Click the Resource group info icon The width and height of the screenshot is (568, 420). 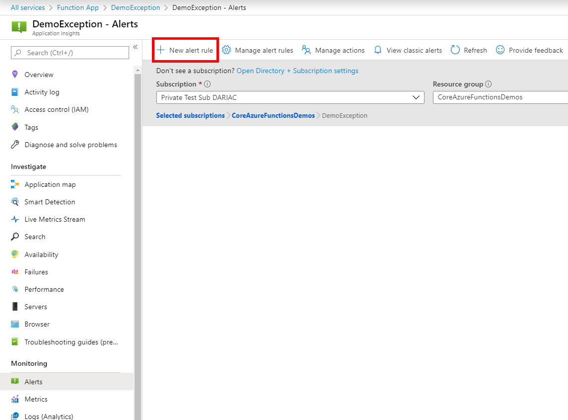click(x=488, y=84)
